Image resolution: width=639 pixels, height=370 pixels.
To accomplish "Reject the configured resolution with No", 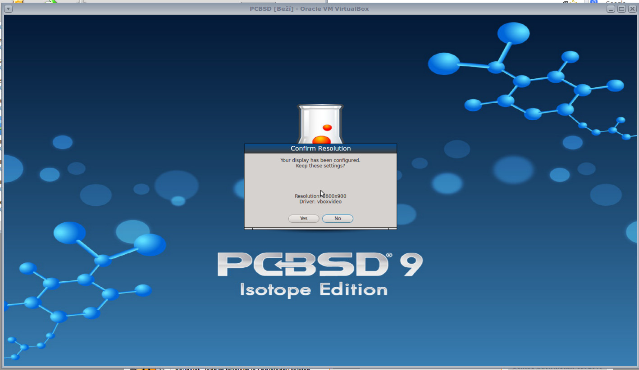I will point(338,218).
